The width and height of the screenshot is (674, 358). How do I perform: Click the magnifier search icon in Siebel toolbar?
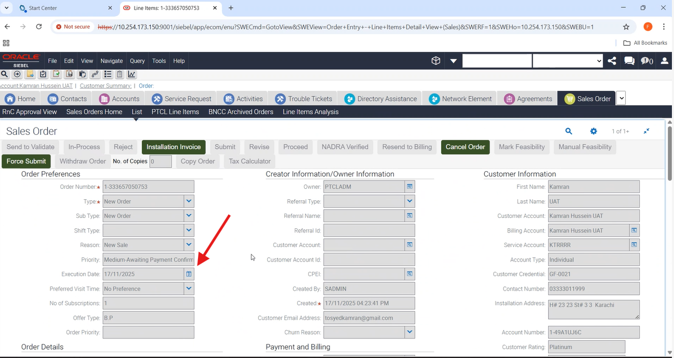tap(5, 74)
